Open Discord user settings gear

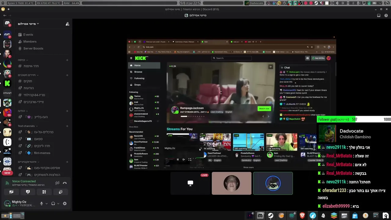(65, 204)
